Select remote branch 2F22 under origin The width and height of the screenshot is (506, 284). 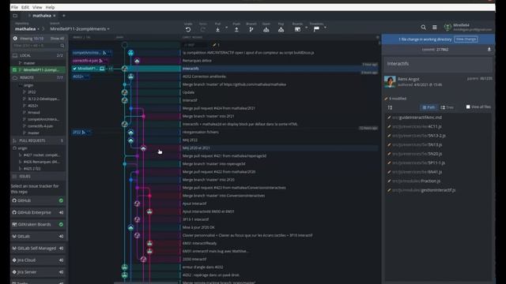pos(32,92)
